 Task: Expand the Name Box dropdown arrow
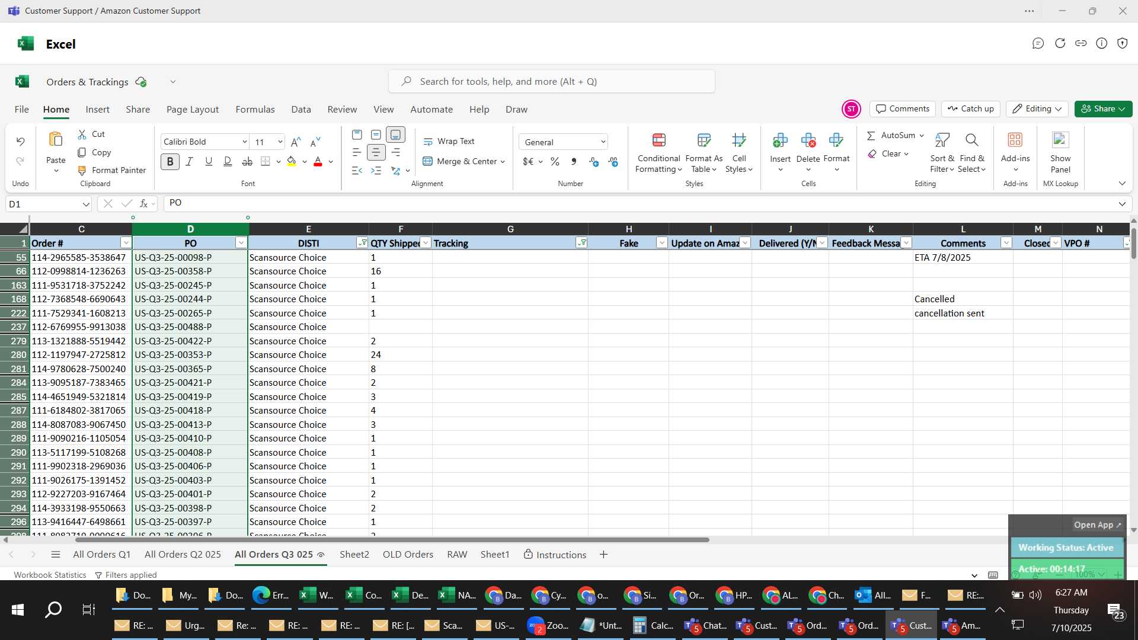click(x=86, y=204)
